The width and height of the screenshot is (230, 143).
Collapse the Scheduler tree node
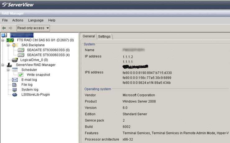click(9, 70)
